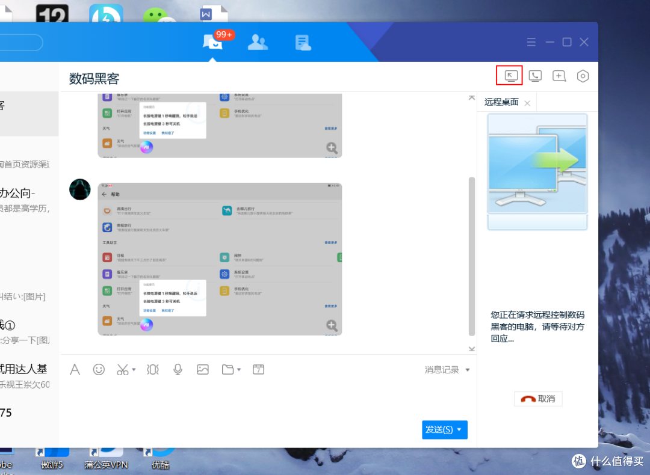Viewport: 650px width, 475px height.
Task: Select the 试用达人基 conversation in list
Action: click(29, 376)
